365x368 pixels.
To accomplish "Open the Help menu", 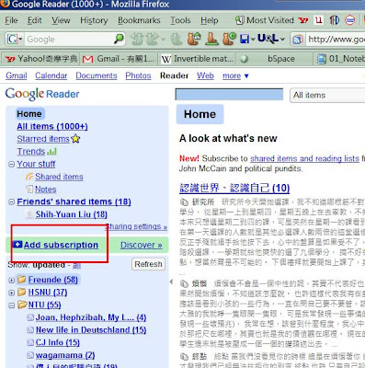I will (210, 20).
